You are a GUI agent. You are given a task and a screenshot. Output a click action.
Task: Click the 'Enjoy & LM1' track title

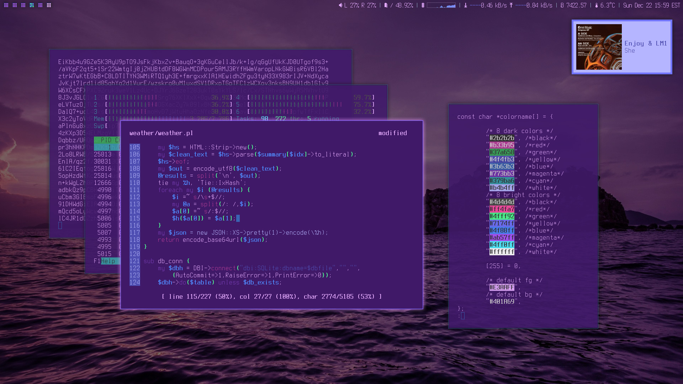(x=645, y=43)
